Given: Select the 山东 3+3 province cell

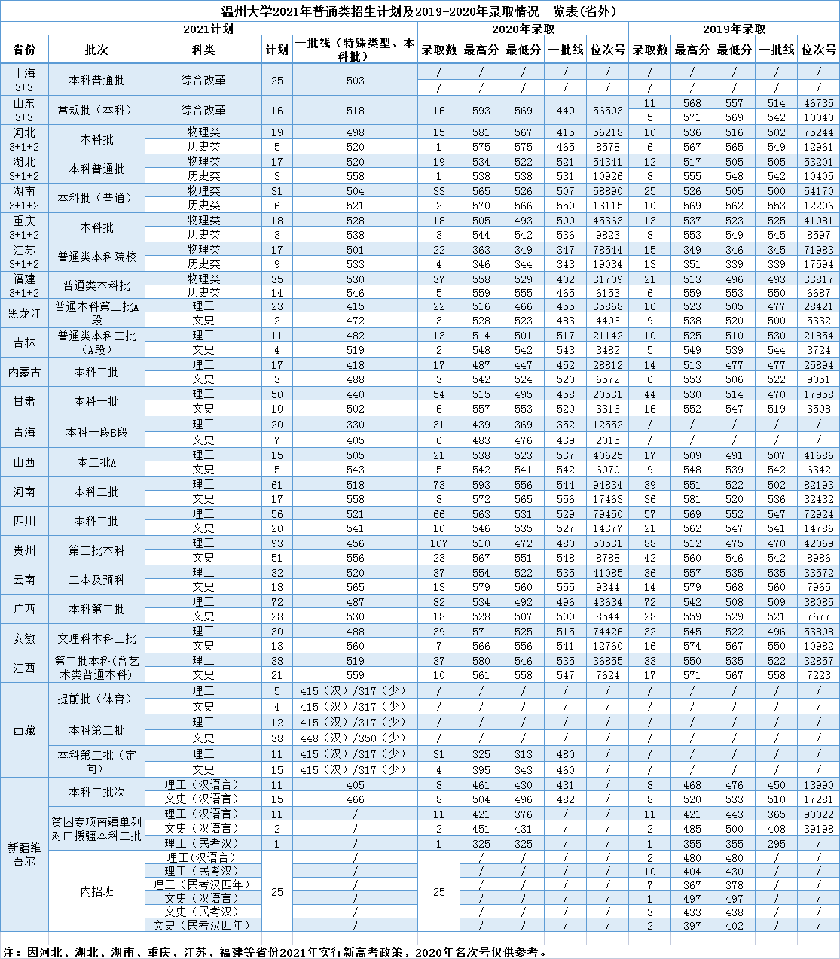Looking at the screenshot, I should (x=24, y=110).
